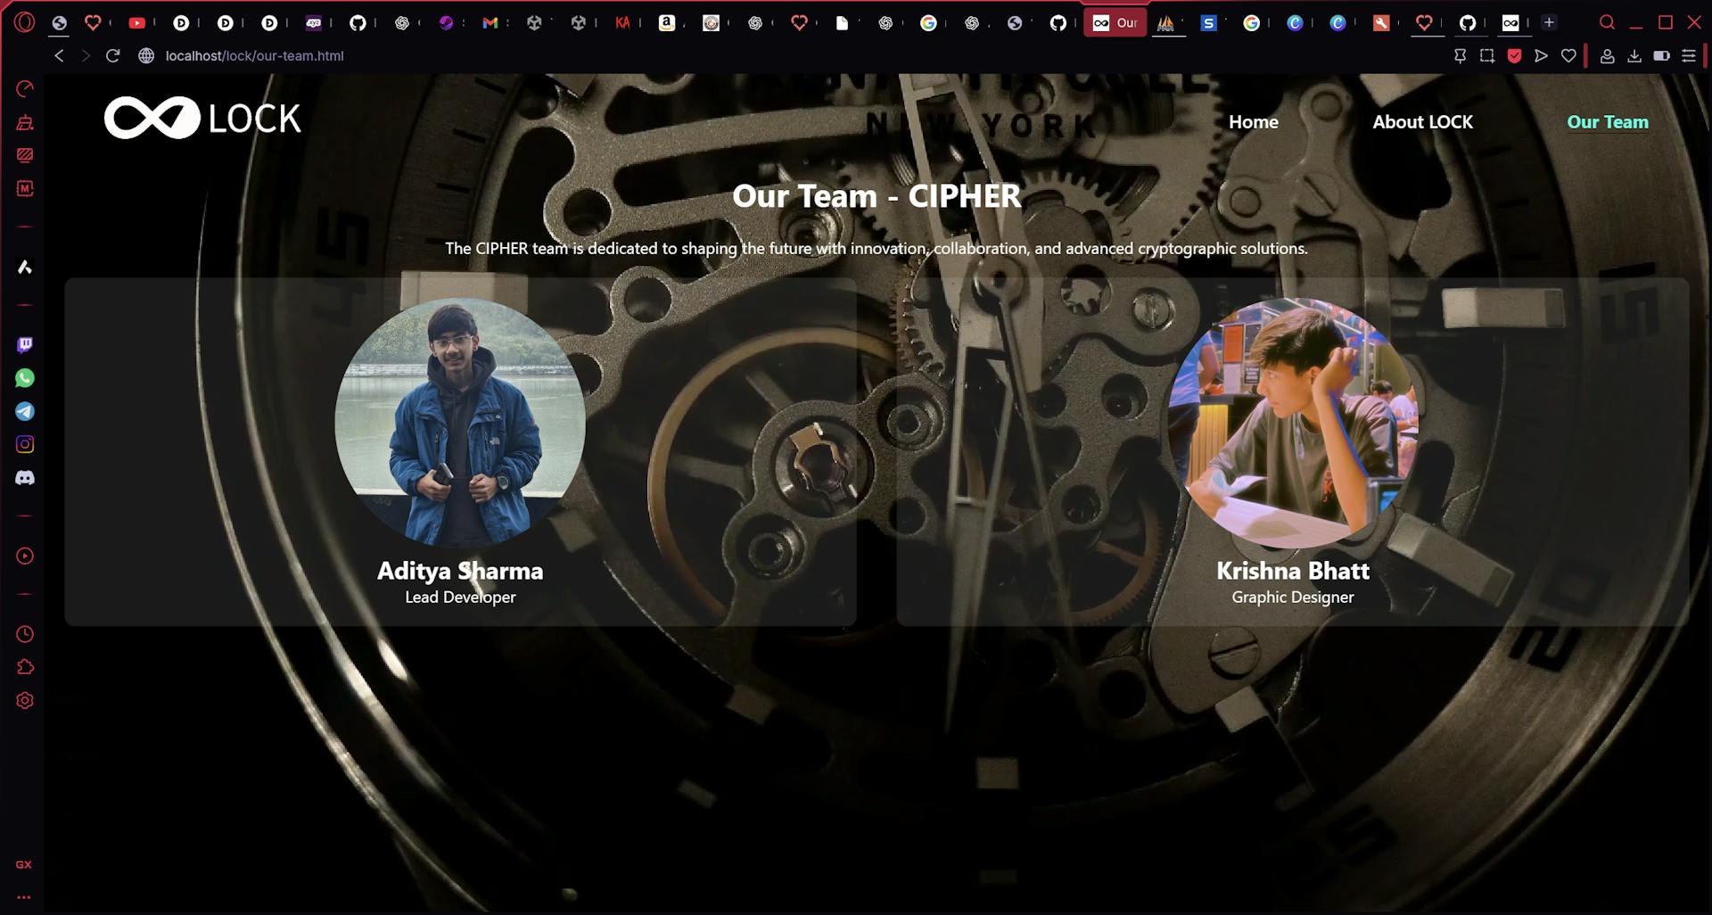Click the Aditya Sharma name text
The width and height of the screenshot is (1712, 915).
[460, 571]
